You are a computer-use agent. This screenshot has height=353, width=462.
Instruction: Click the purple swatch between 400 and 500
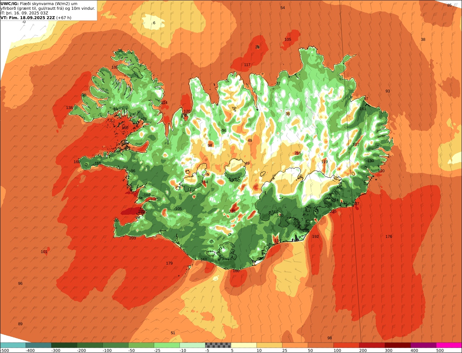click(423, 345)
